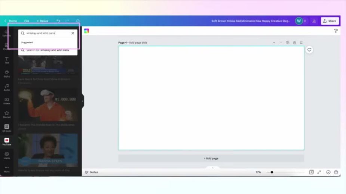Viewport: 346px width, 194px height.
Task: Open the File menu
Action: [27, 21]
